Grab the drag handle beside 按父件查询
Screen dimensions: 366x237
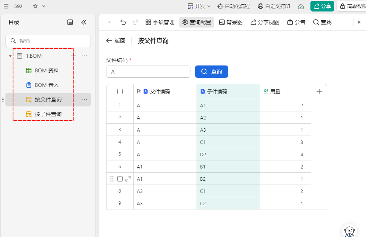(x=3, y=100)
